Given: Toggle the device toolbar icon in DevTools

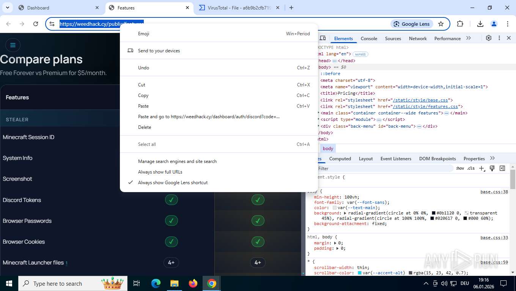Looking at the screenshot, I should (x=322, y=38).
